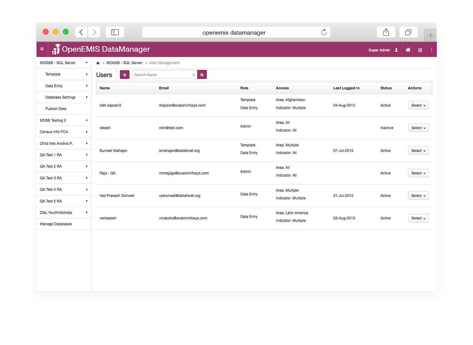Show the browser sidebar
This screenshot has width=473, height=345.
coord(115,32)
